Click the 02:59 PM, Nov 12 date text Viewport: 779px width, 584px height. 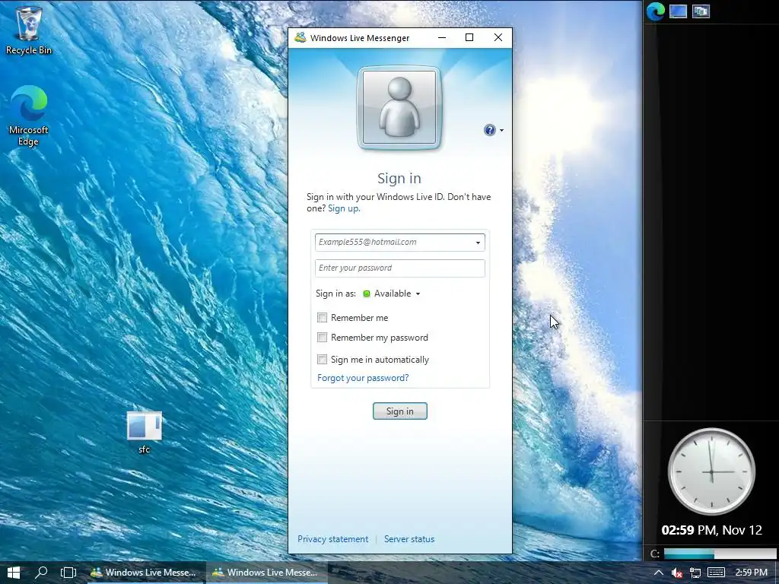(x=711, y=530)
